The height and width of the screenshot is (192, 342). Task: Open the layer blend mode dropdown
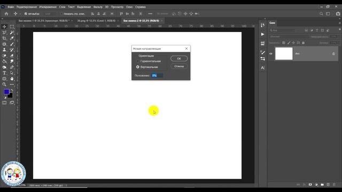point(289,37)
